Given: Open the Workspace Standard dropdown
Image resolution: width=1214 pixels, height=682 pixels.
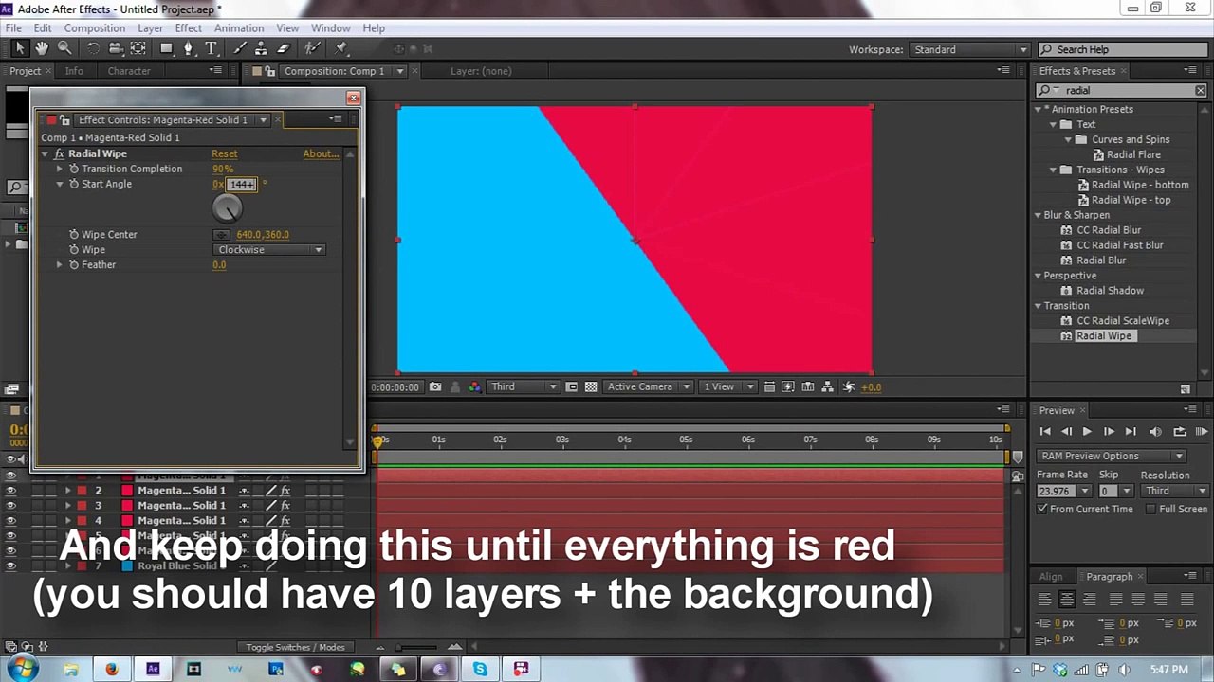Looking at the screenshot, I should tap(969, 49).
